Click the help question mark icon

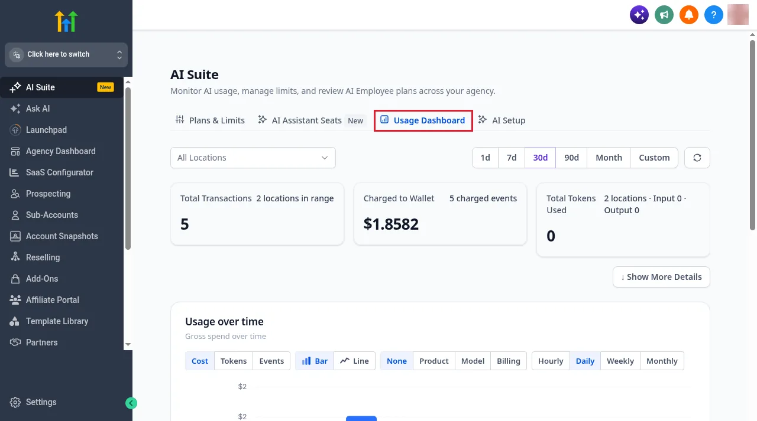(x=714, y=15)
